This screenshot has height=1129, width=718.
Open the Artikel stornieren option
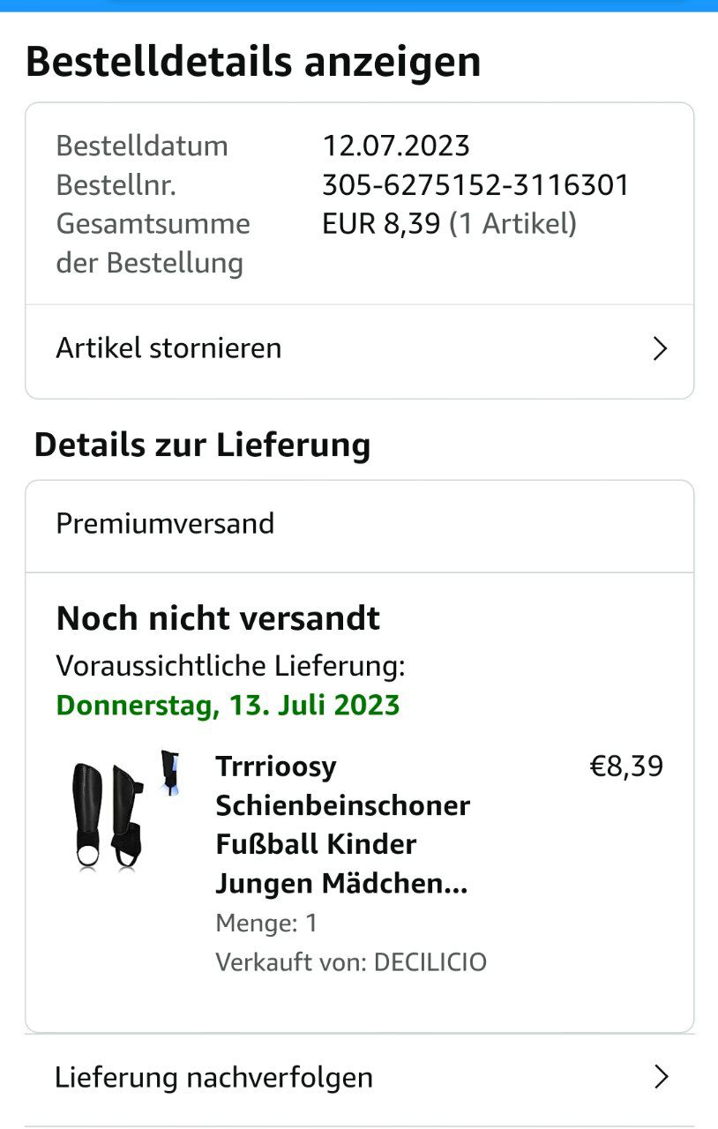click(x=169, y=348)
